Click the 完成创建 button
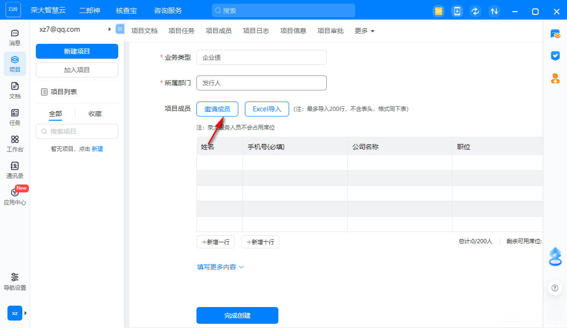 click(237, 315)
